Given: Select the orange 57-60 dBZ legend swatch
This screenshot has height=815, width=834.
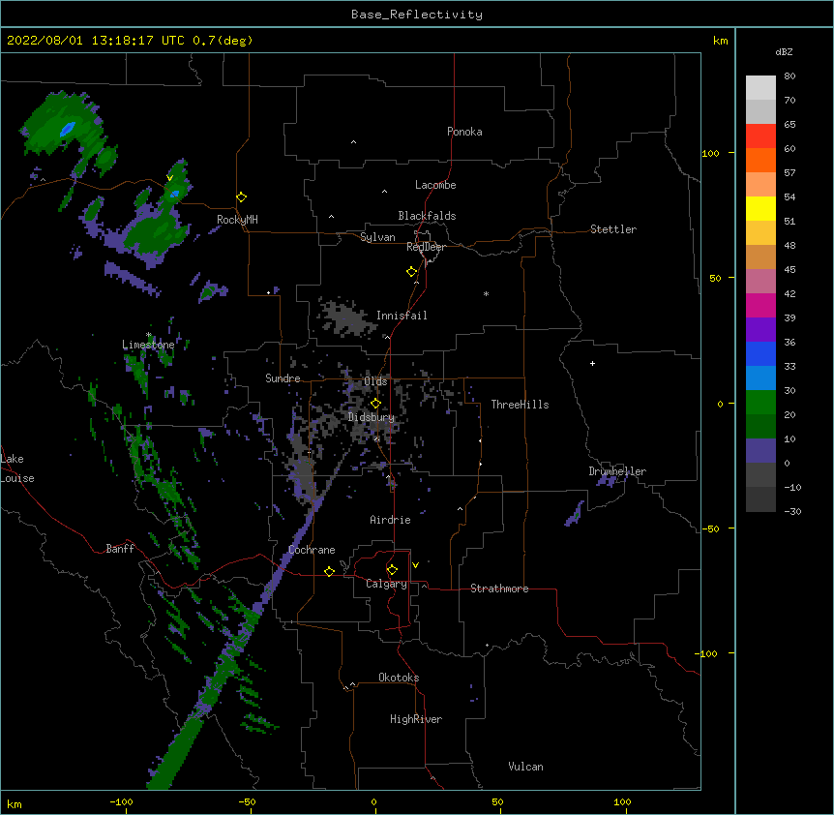Looking at the screenshot, I should pyautogui.click(x=760, y=160).
